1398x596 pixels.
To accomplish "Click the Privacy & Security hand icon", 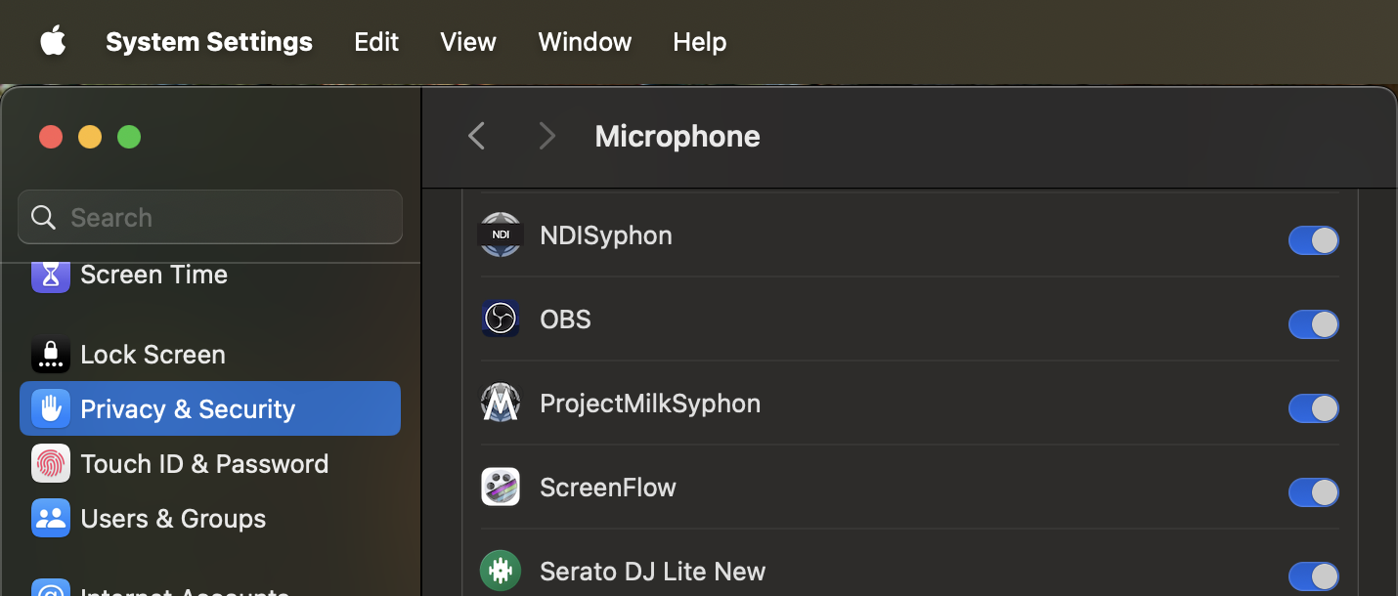I will click(x=51, y=408).
